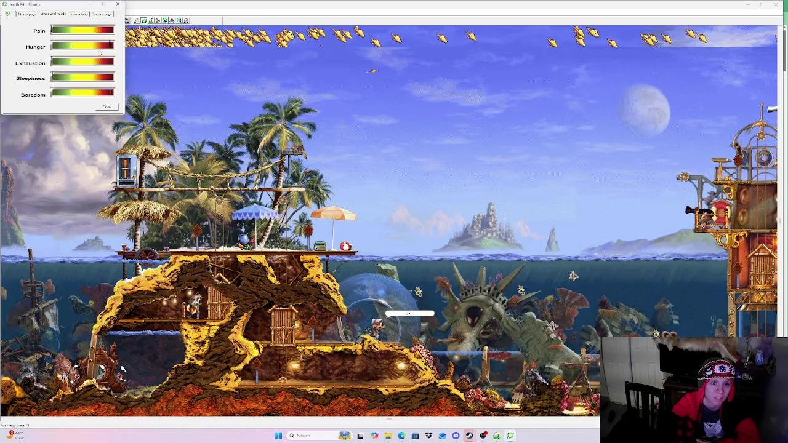Click the 'Sleepiness' label text
This screenshot has width=788, height=443.
click(x=31, y=78)
